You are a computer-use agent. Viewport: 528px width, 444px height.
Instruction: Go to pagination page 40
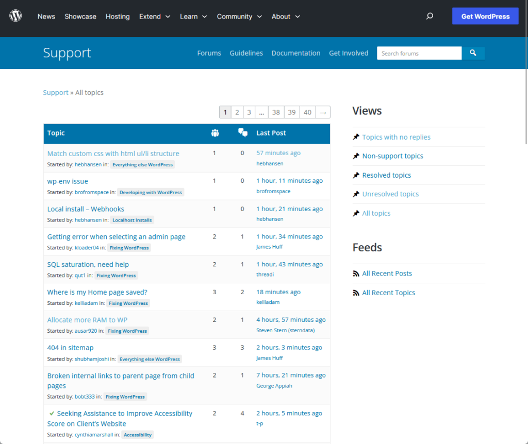click(x=307, y=112)
